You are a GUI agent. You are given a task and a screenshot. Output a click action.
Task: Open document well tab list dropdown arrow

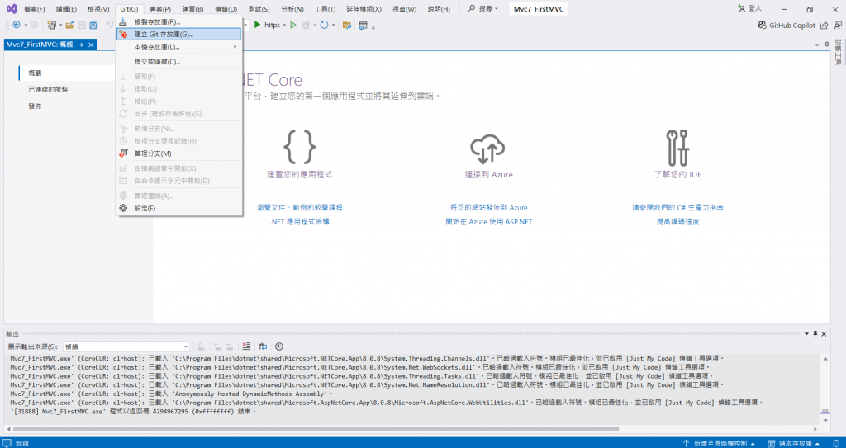(x=817, y=45)
